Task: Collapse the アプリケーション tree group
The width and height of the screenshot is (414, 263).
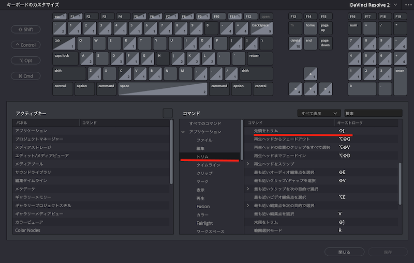Action: click(x=183, y=132)
